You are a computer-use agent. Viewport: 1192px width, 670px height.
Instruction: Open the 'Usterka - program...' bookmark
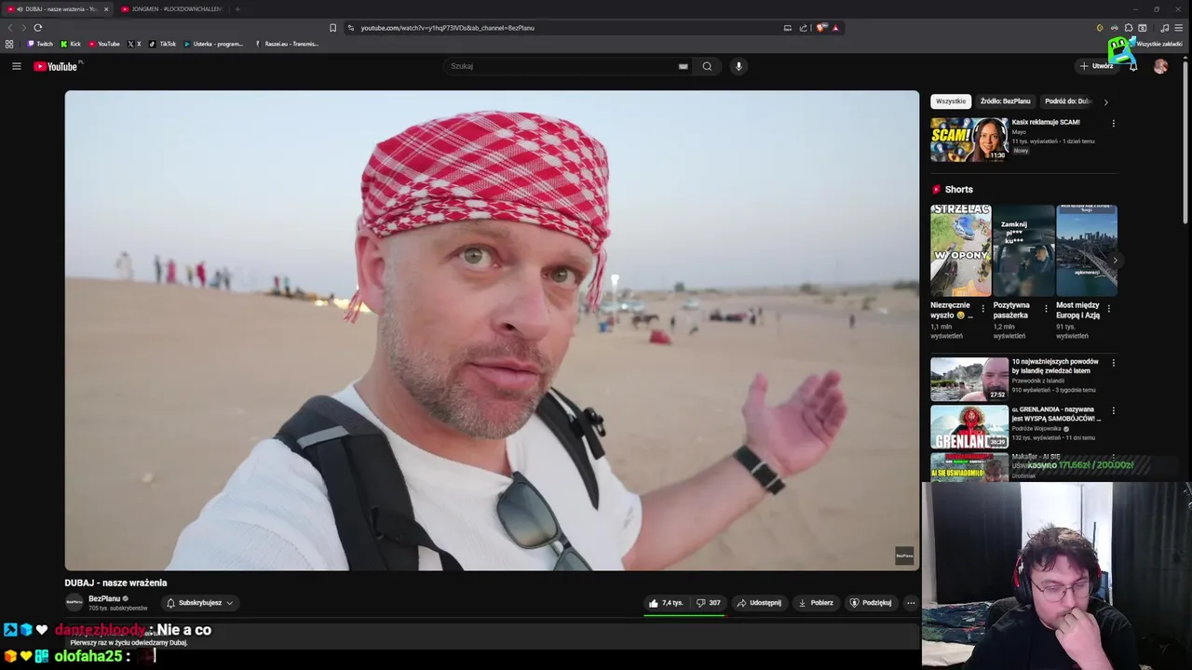click(x=213, y=44)
